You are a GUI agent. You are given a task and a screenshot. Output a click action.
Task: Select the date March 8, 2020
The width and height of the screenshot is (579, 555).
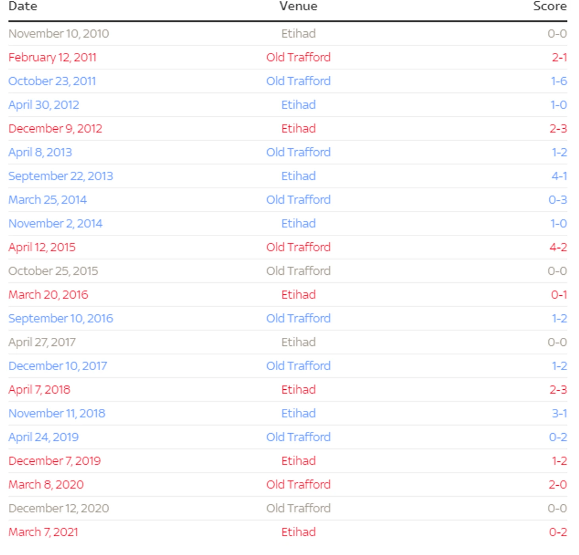pyautogui.click(x=46, y=485)
